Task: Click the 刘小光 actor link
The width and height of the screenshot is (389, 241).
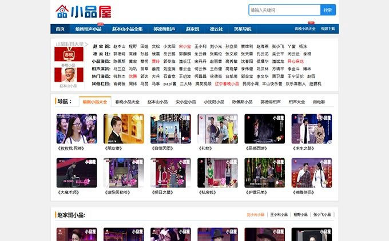Action: [x=216, y=46]
